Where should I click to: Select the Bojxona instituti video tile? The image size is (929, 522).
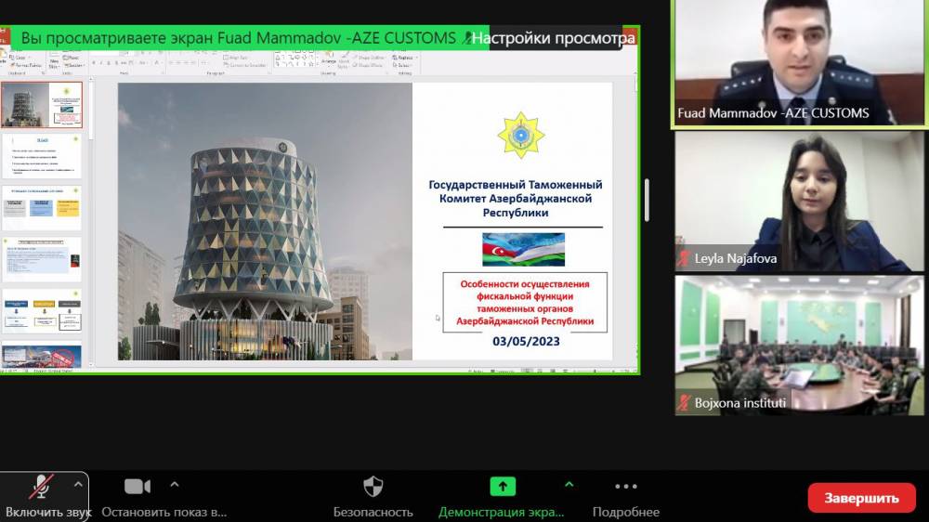(x=799, y=345)
